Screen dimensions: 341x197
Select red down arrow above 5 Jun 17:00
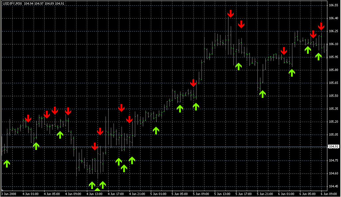(241, 24)
